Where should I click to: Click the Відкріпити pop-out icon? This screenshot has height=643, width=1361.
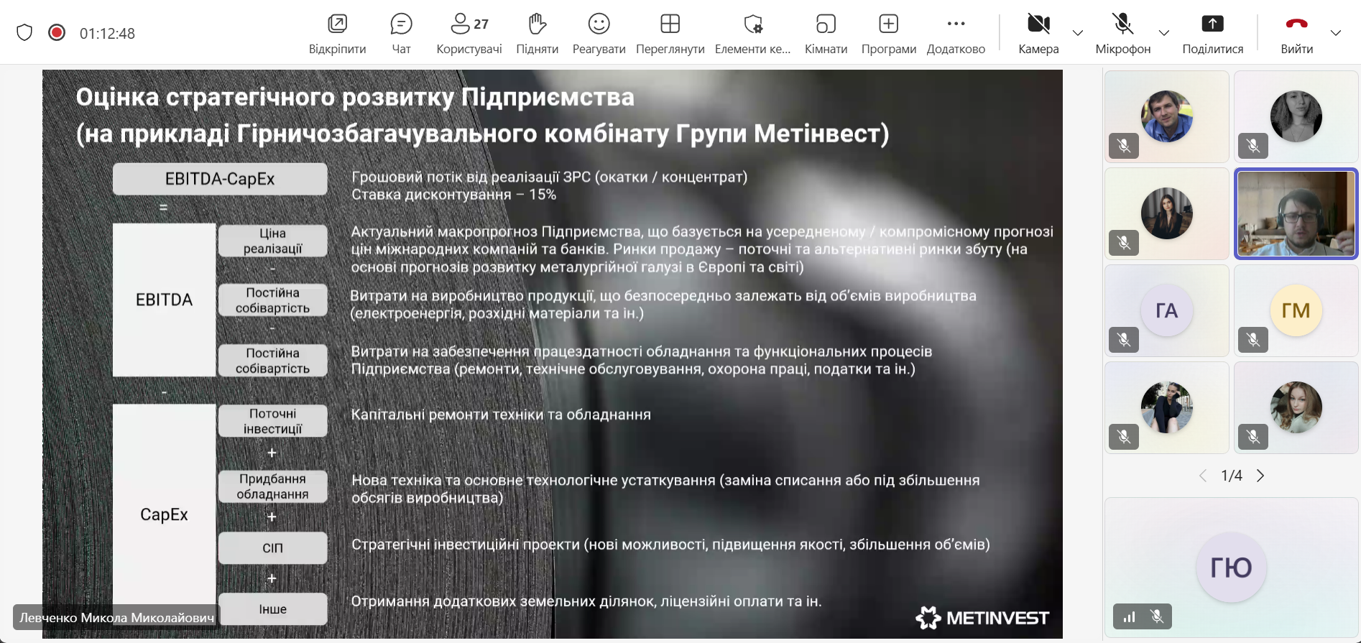[x=337, y=33]
